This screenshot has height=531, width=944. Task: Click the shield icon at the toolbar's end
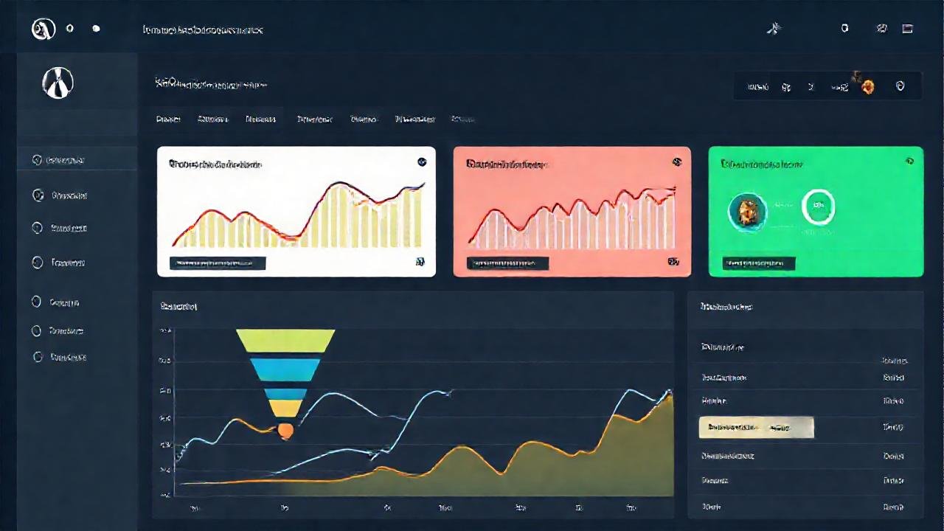click(900, 86)
